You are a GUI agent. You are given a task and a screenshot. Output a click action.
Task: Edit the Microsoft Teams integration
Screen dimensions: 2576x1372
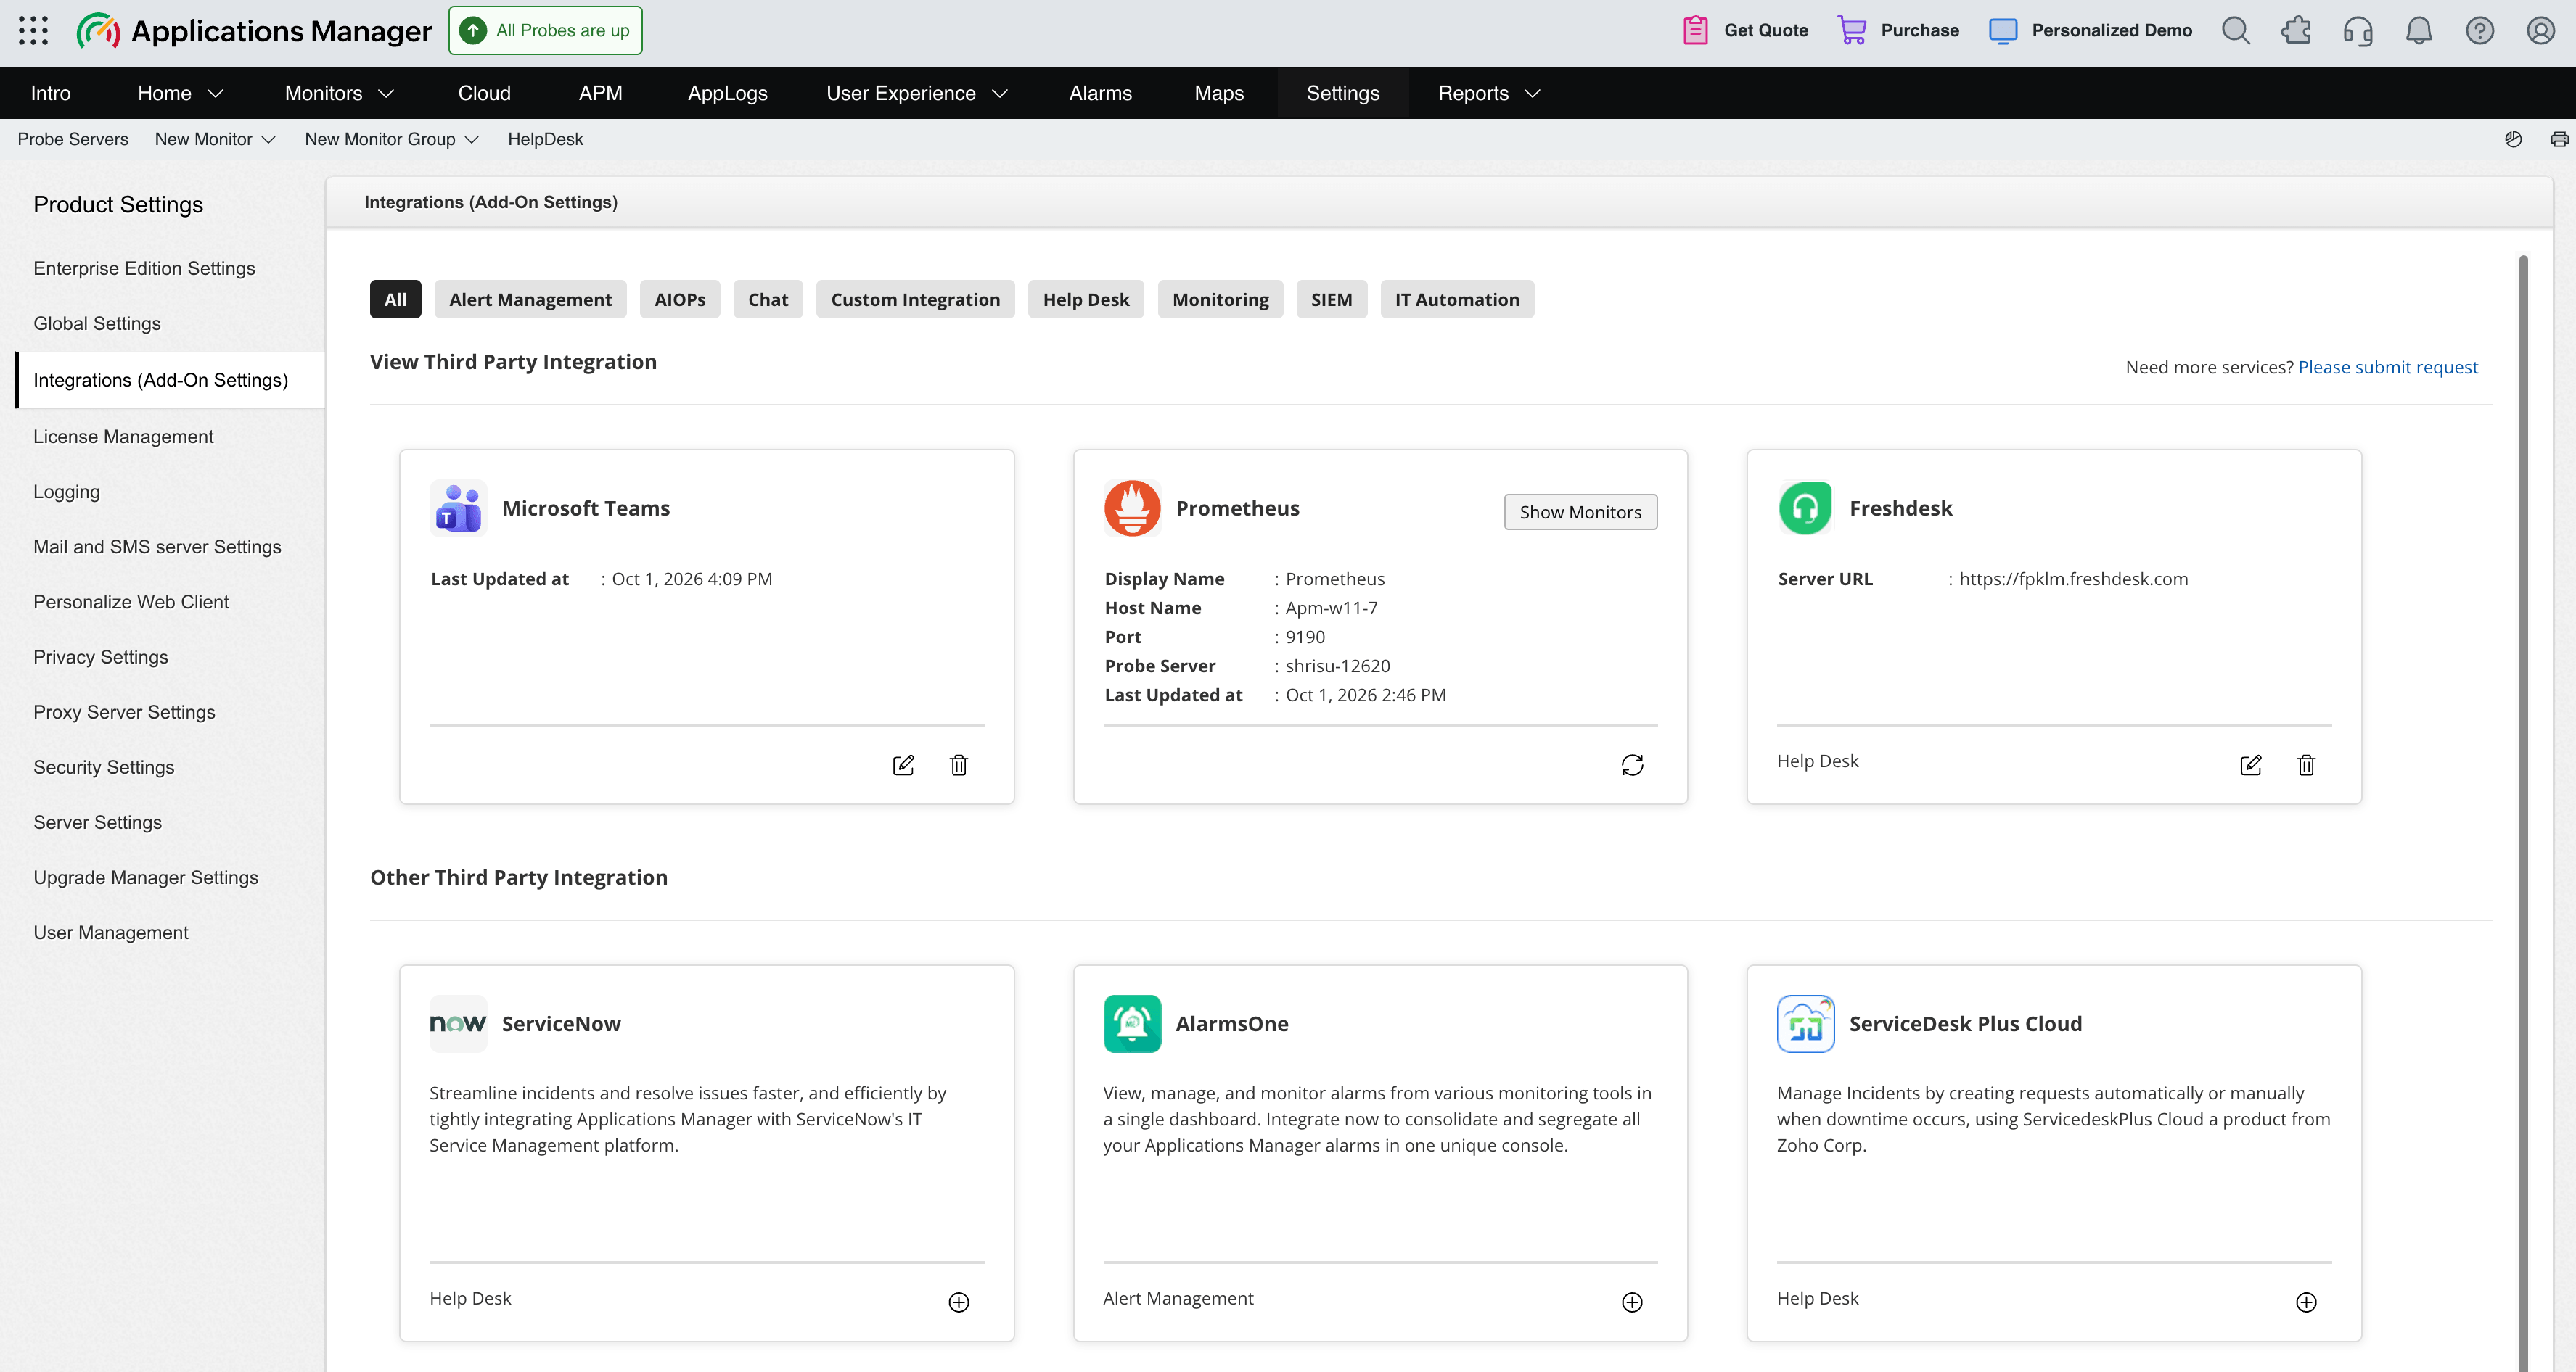point(903,764)
